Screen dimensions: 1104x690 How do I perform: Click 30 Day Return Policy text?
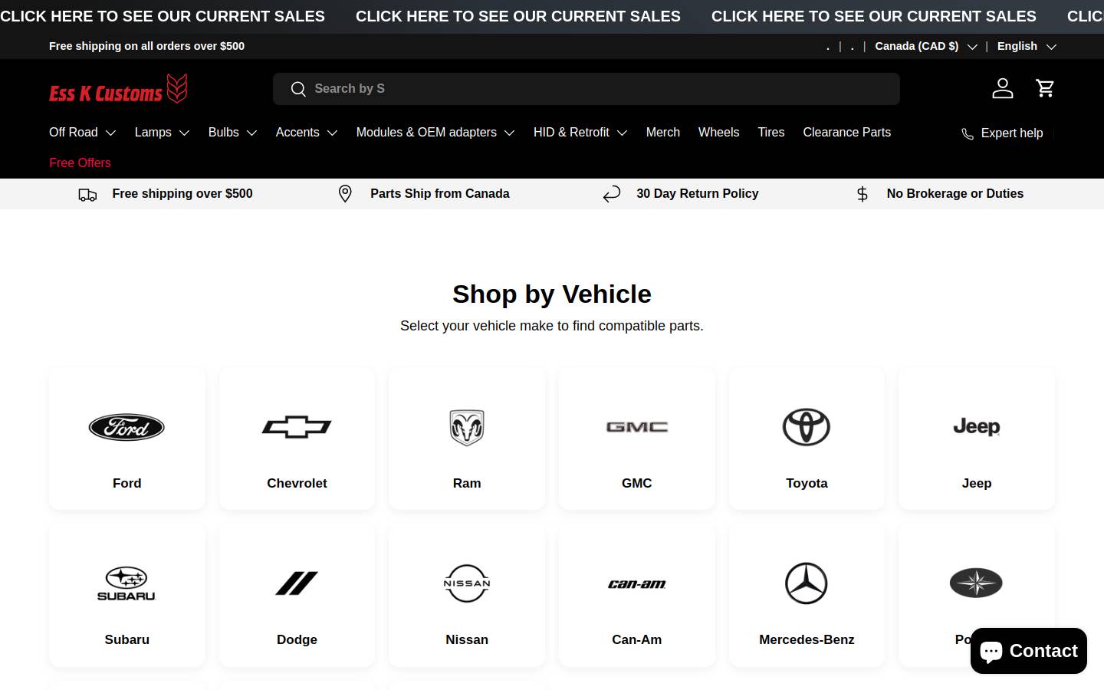[698, 194]
